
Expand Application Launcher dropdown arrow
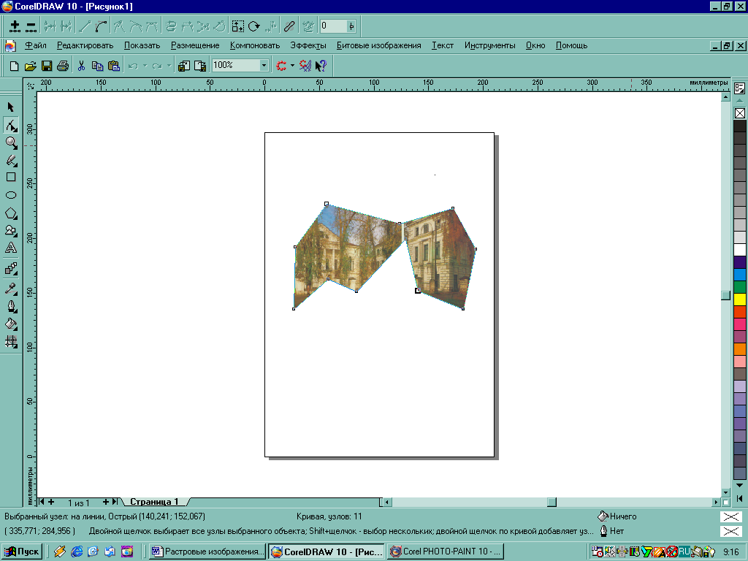[292, 66]
